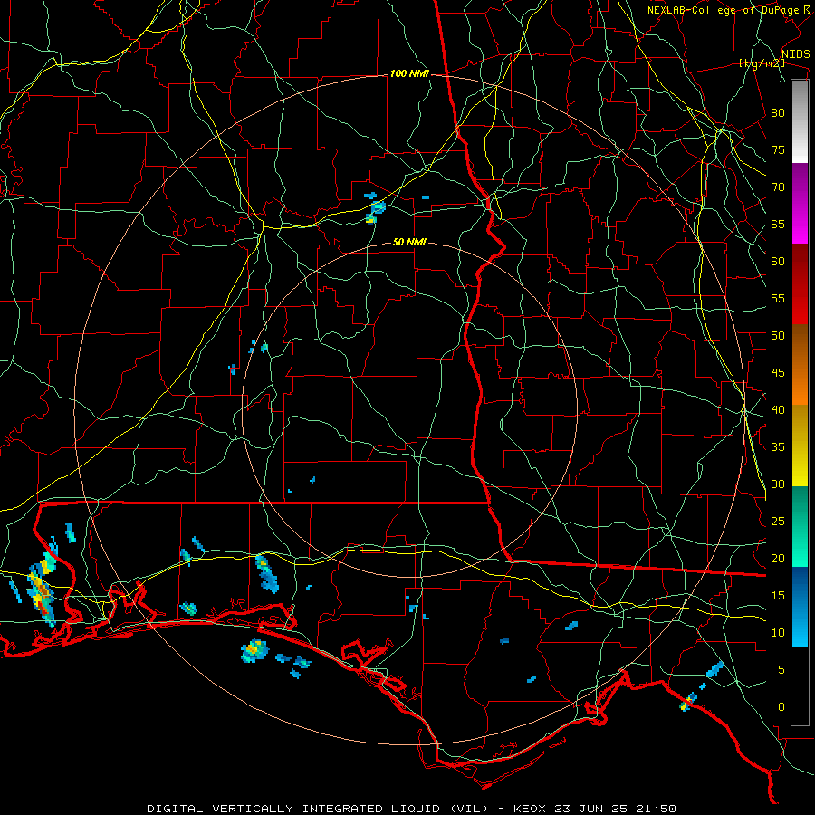
Task: Click the storm cell offshore south of the coast
Action: click(254, 650)
